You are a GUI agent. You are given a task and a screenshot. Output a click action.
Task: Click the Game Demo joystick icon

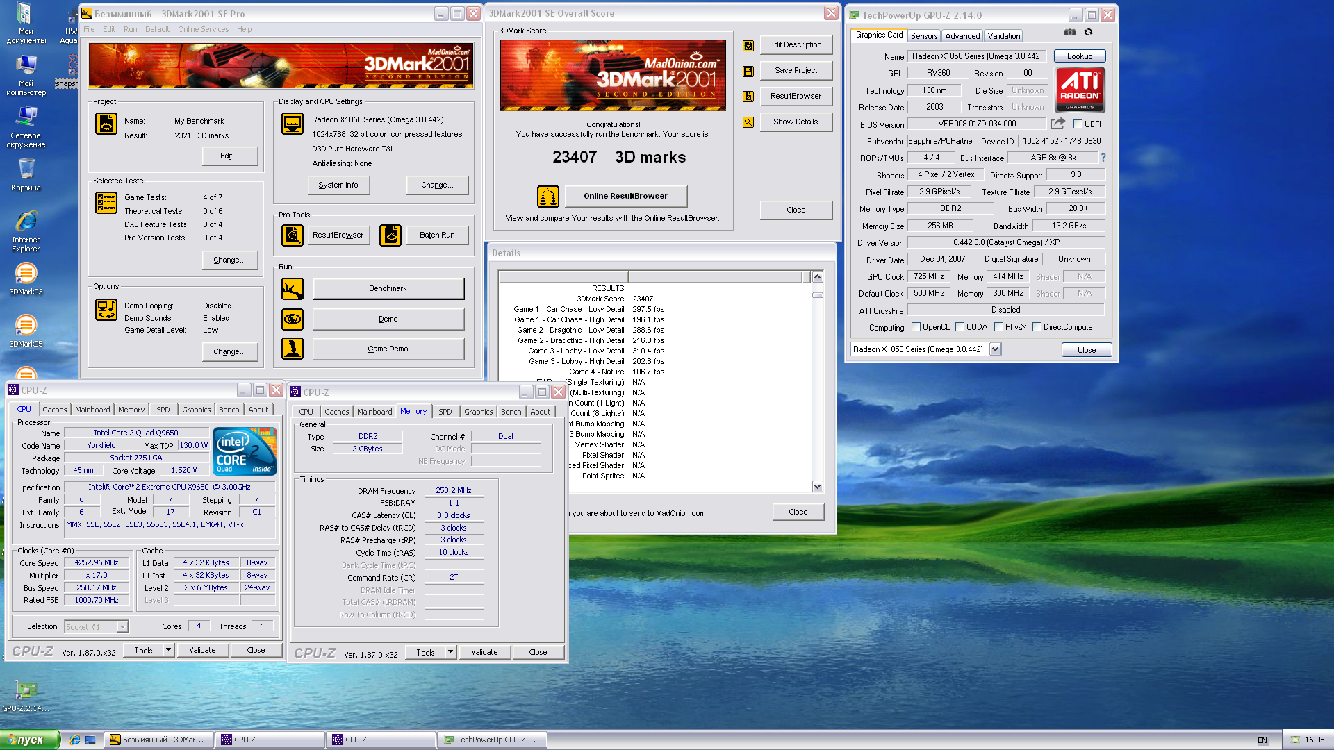pos(293,349)
